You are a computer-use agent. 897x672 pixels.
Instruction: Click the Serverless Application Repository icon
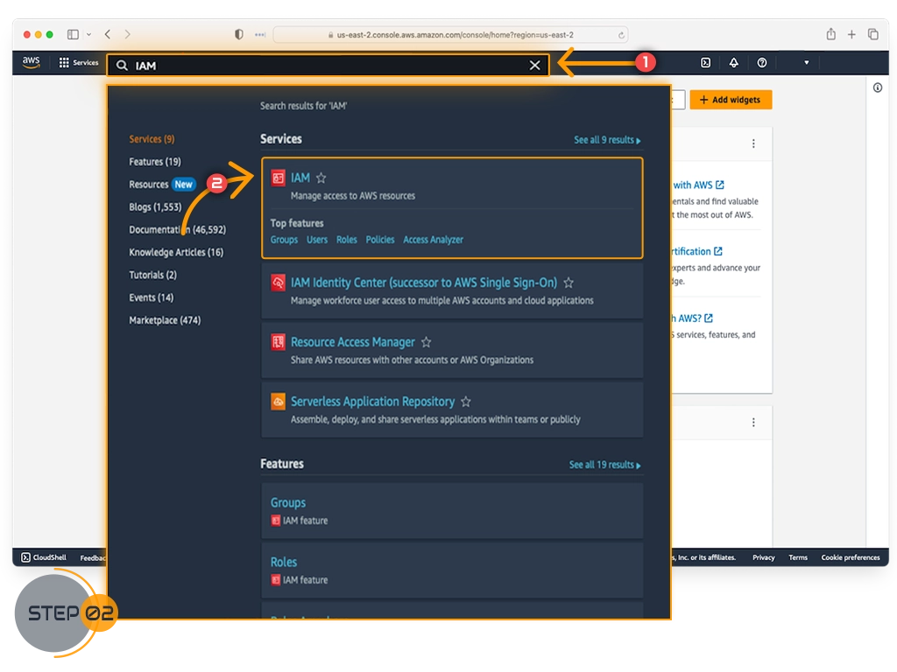pyautogui.click(x=278, y=402)
